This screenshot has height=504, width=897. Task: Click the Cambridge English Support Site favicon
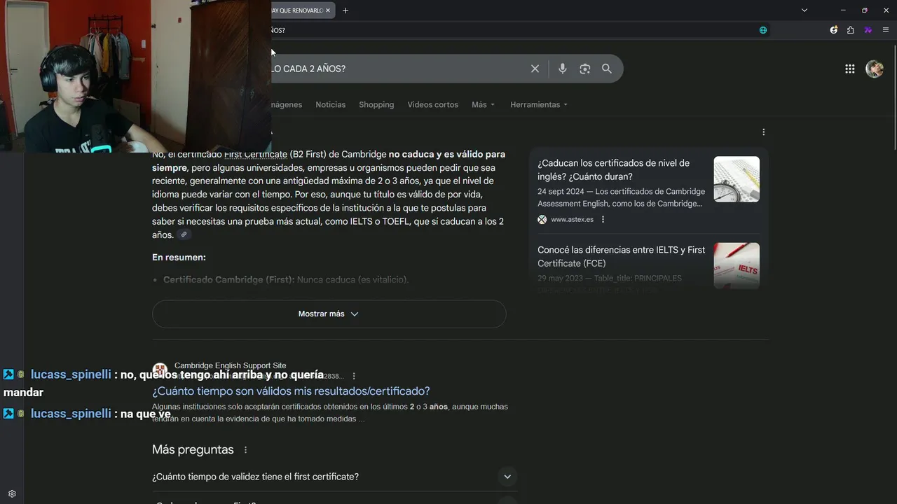160,370
